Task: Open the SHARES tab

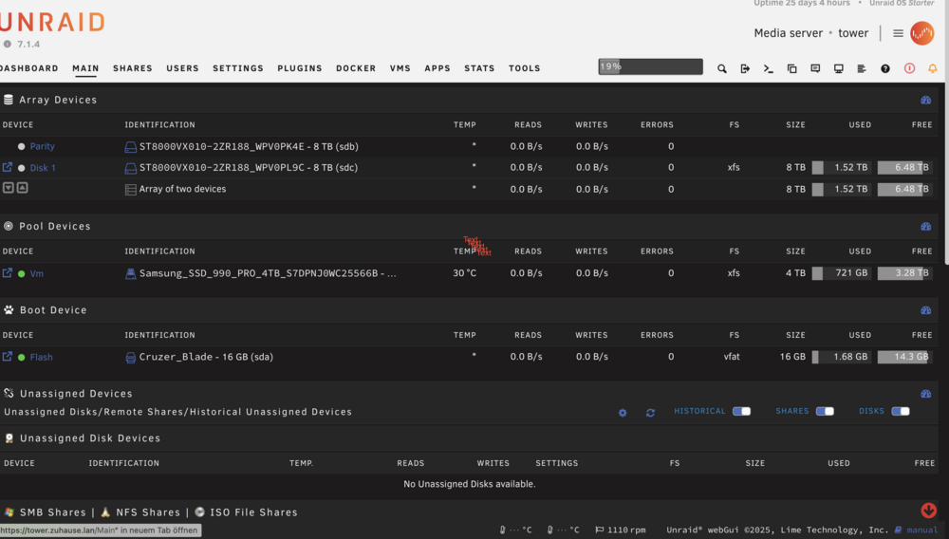Action: [133, 68]
